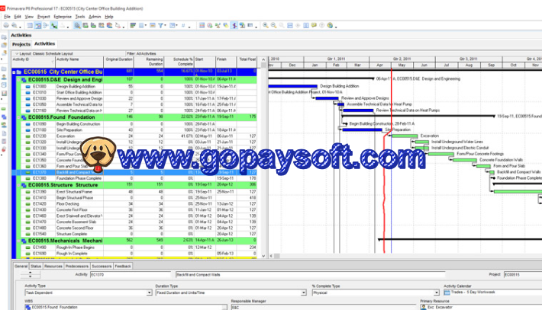This screenshot has height=310, width=542.
Task: Select the Excavation green bar in Gantt
Action: (404, 136)
